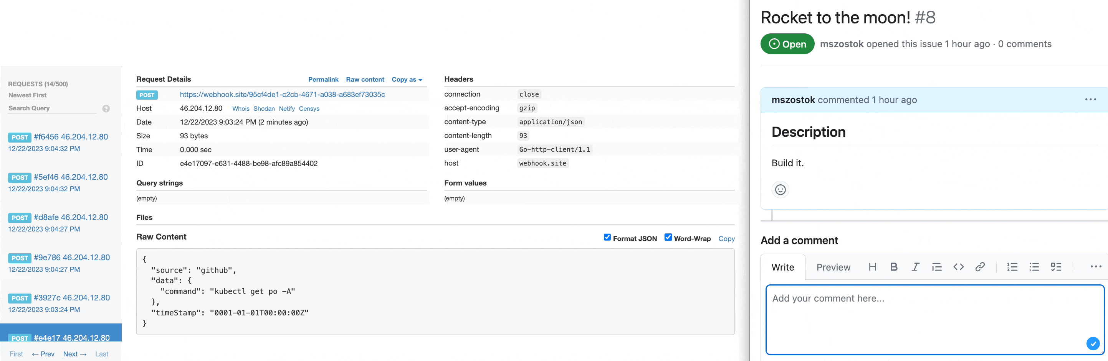Click in the Add your comment text area
The image size is (1108, 361).
(x=925, y=320)
